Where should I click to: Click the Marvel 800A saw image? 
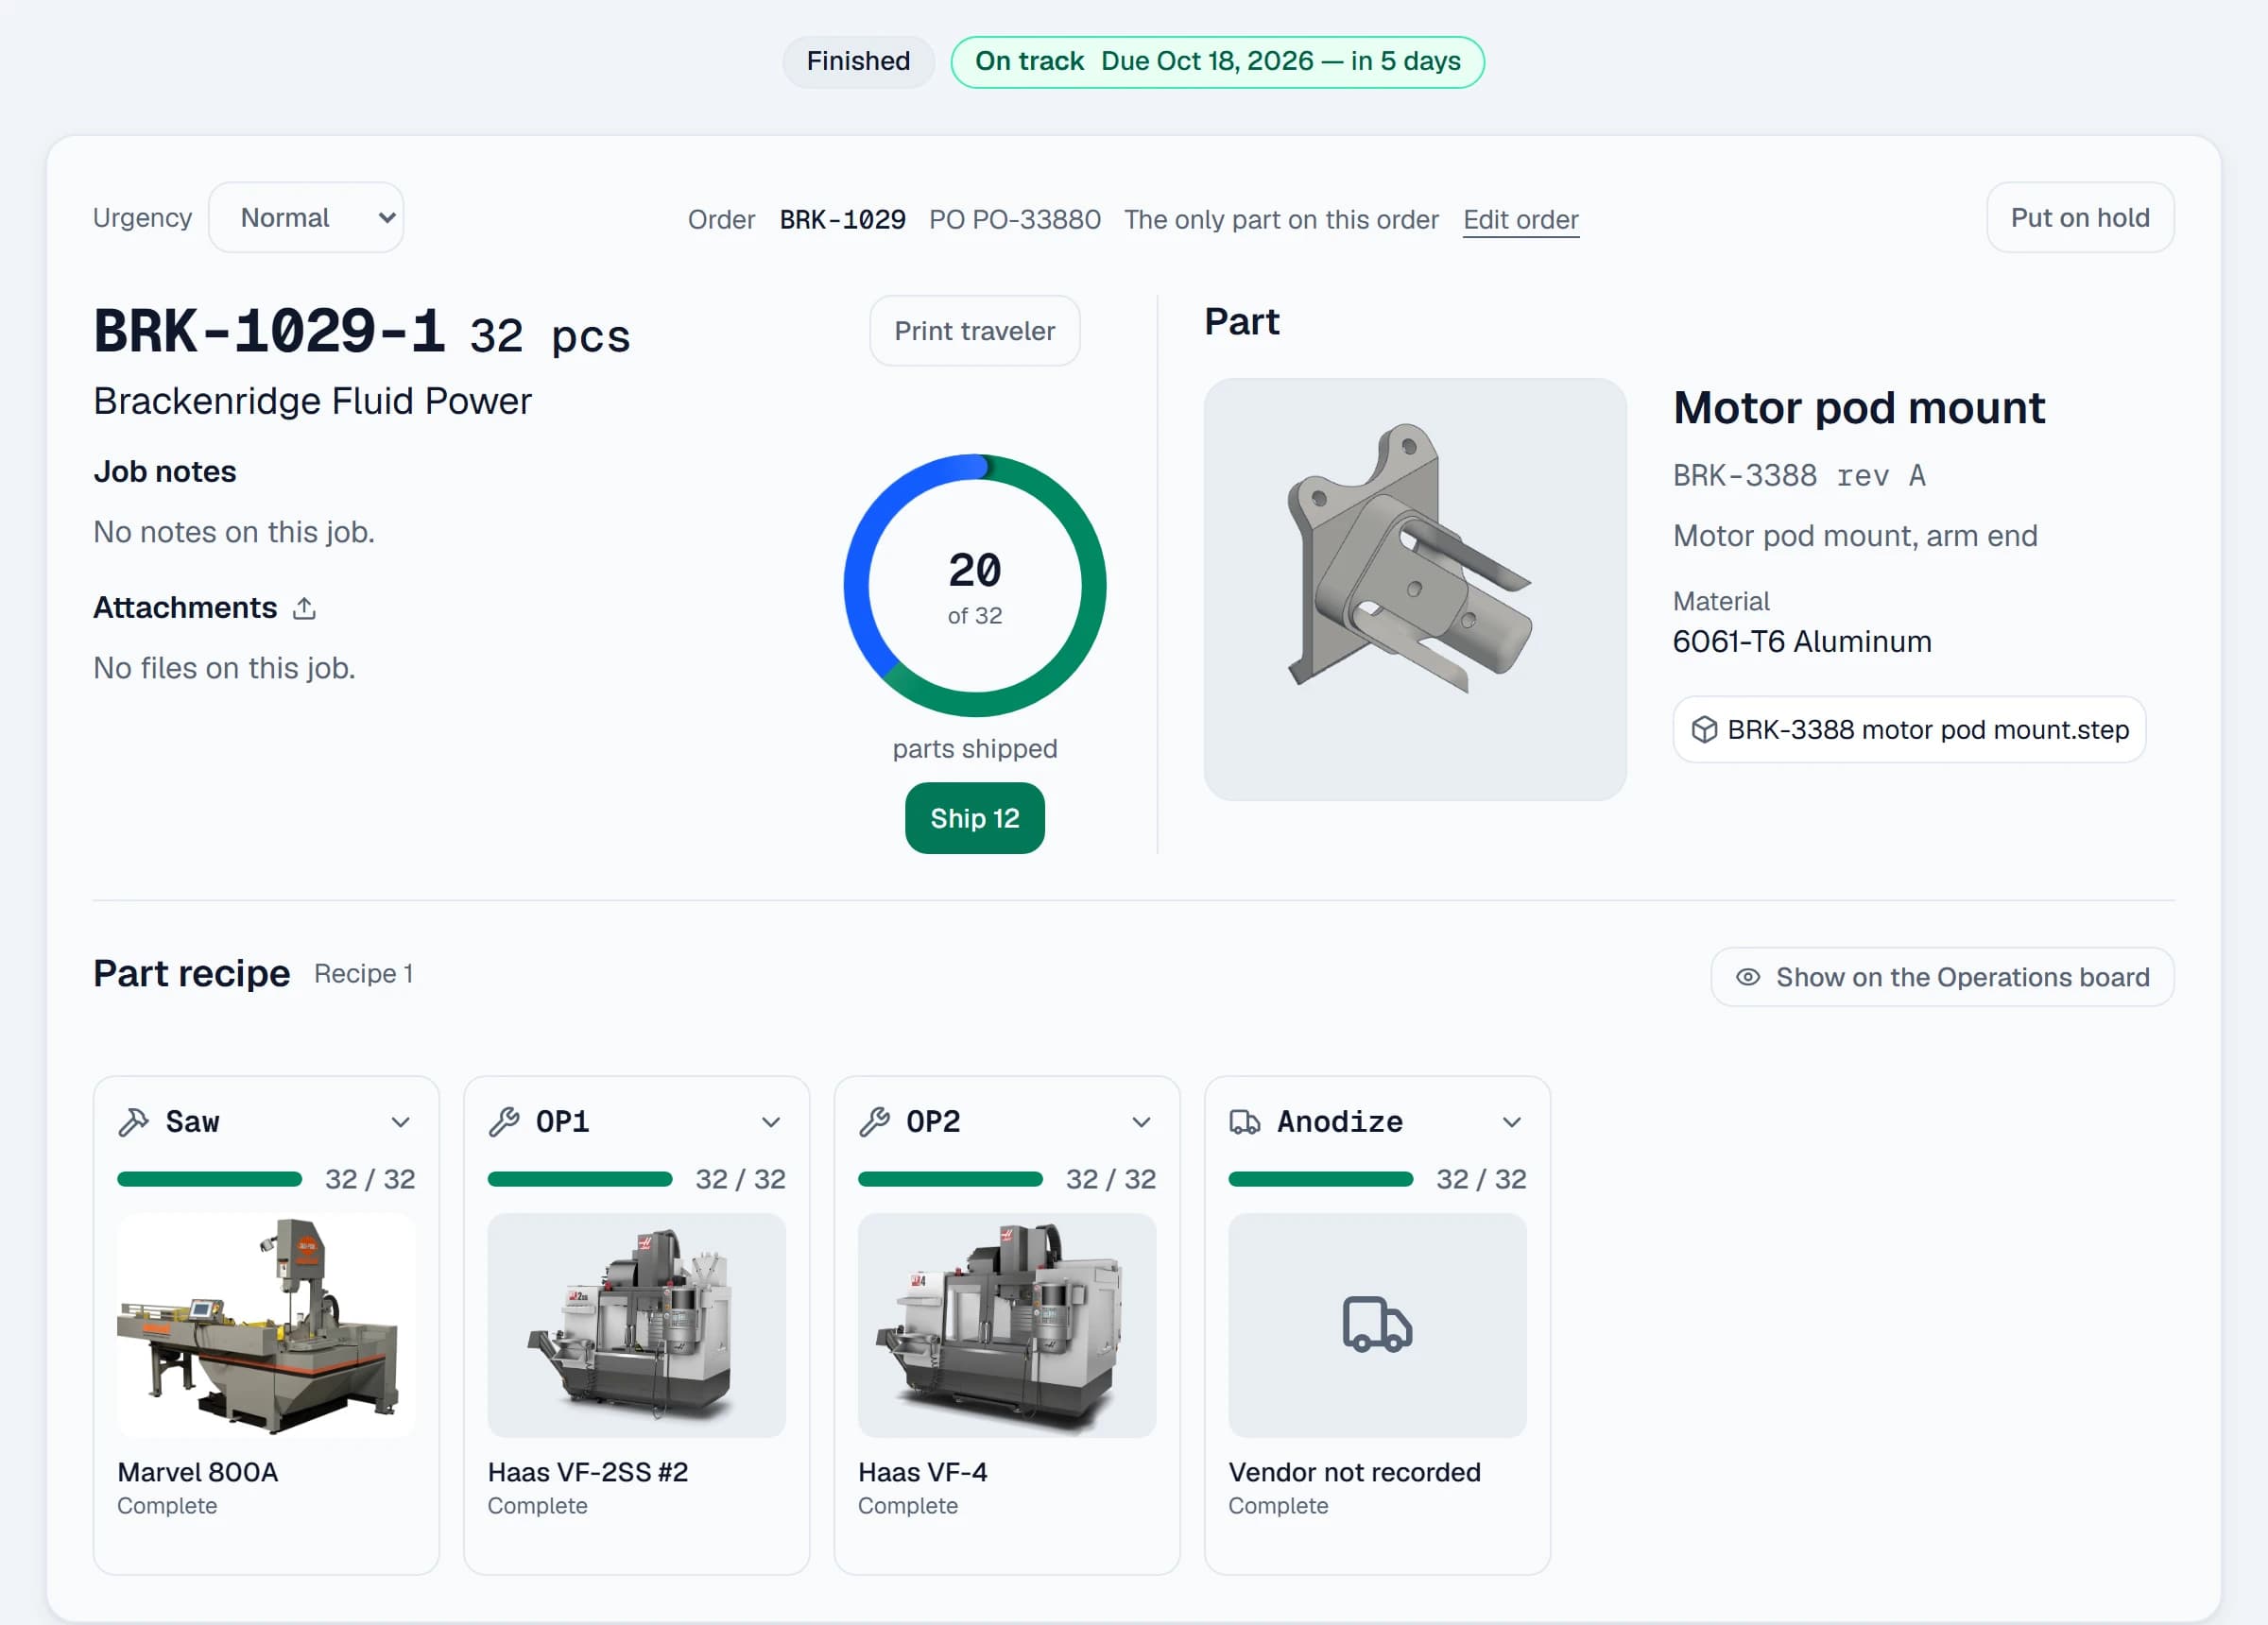tap(266, 1325)
